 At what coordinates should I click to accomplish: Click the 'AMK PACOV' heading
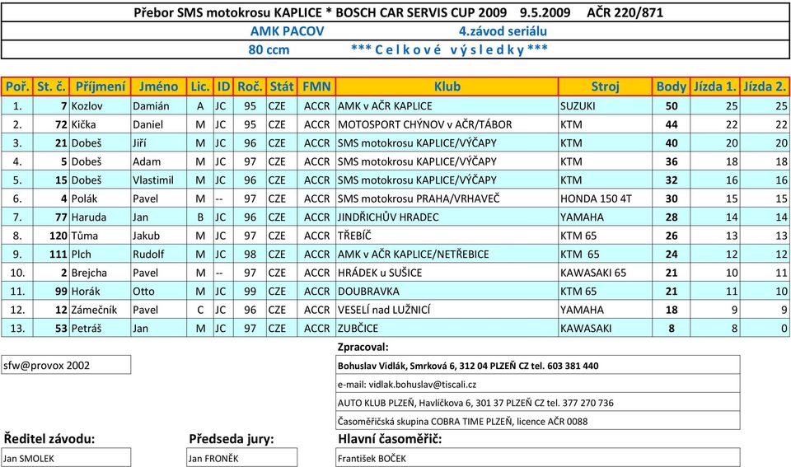tap(287, 31)
